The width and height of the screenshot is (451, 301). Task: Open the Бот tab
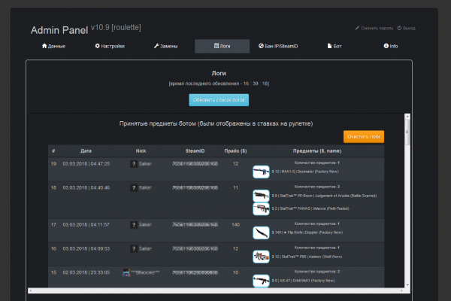pyautogui.click(x=334, y=47)
